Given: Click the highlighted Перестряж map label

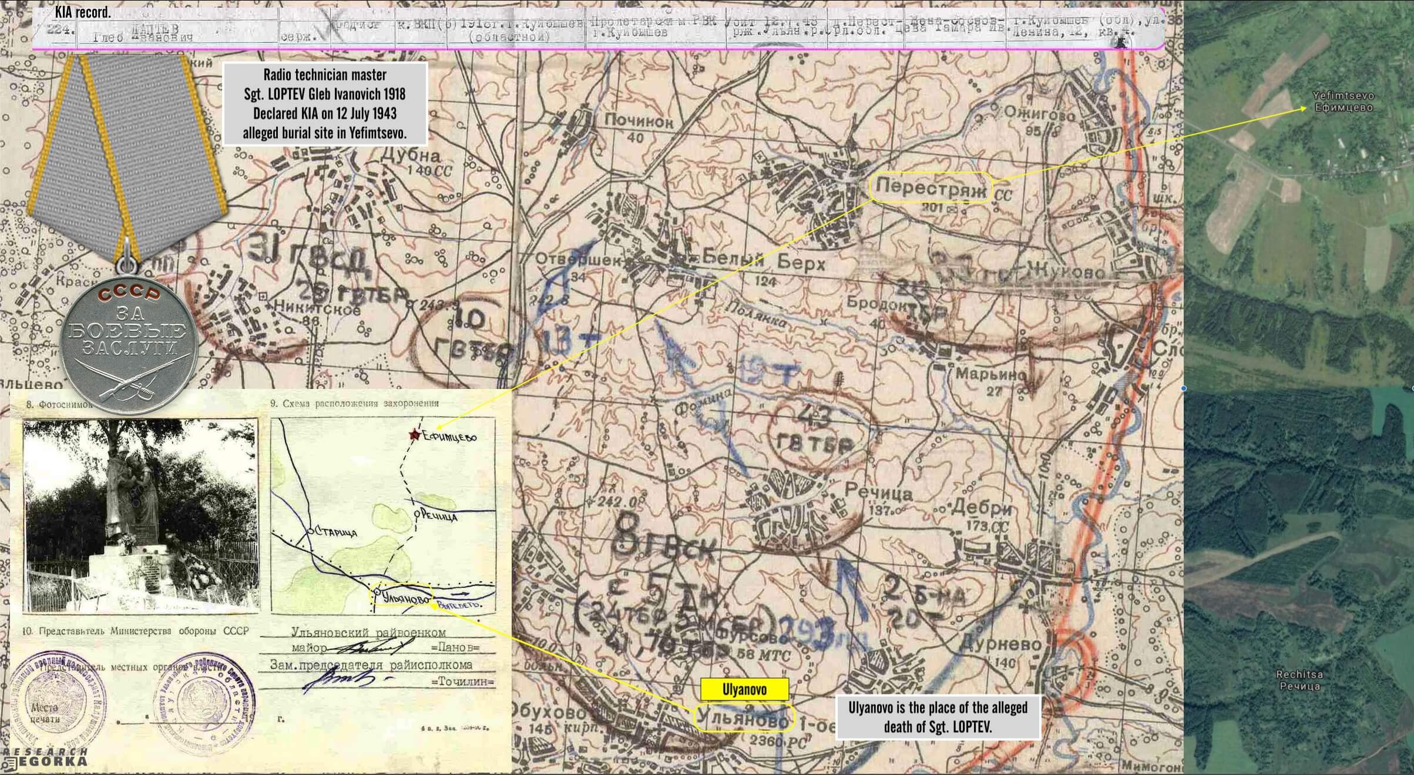Looking at the screenshot, I should click(930, 187).
